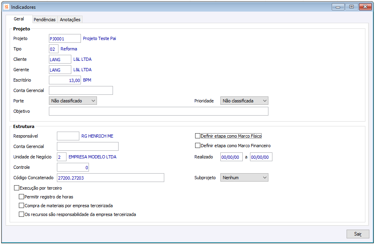The height and width of the screenshot is (244, 375).
Task: Click the Sair button
Action: point(358,234)
